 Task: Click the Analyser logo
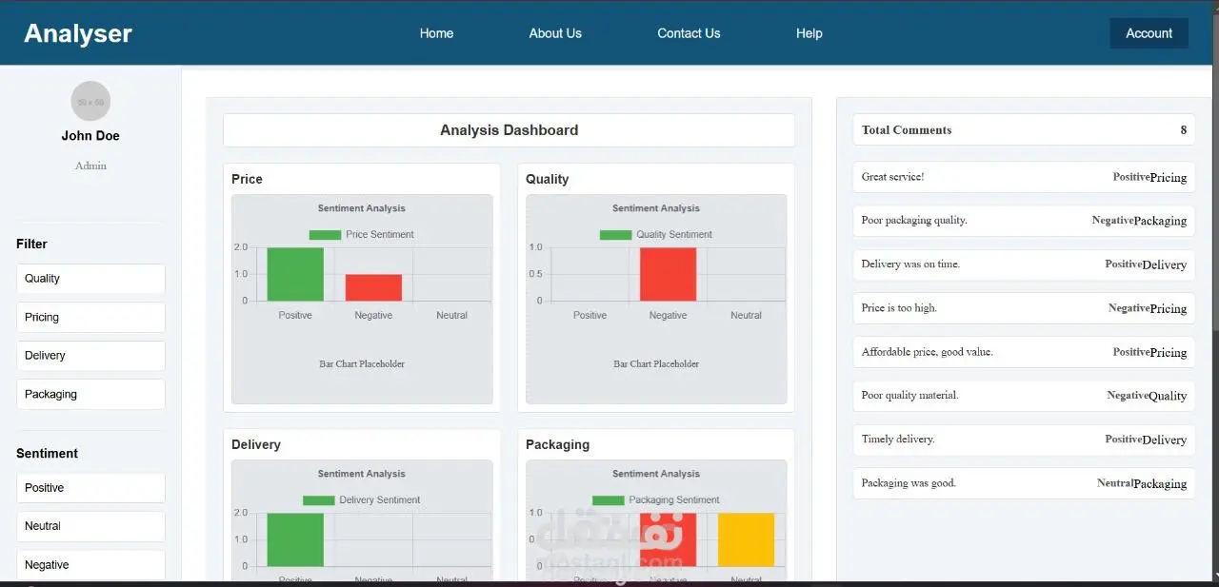[x=78, y=33]
